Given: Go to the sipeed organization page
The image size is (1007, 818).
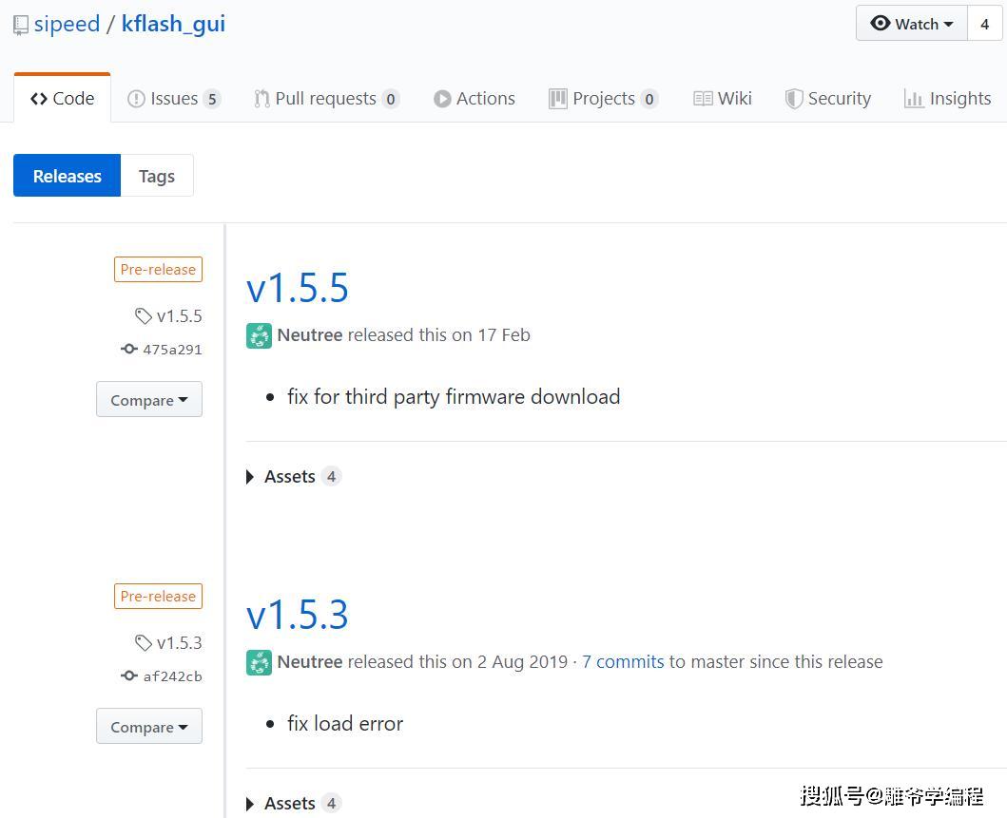Looking at the screenshot, I should point(67,24).
